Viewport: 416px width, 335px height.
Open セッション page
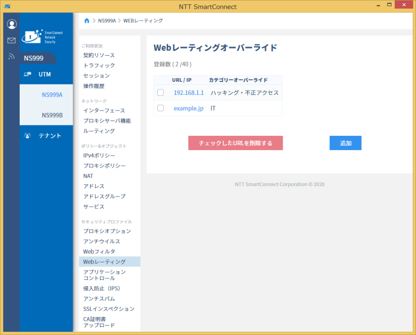97,76
